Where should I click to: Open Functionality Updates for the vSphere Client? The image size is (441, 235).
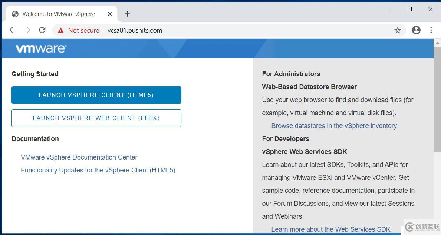click(98, 170)
